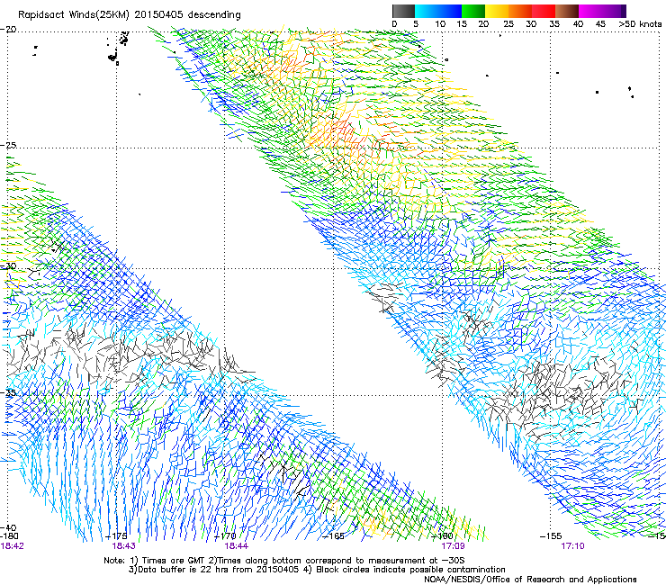Click the '17:10' swath time label
666x585 pixels.
tap(572, 546)
